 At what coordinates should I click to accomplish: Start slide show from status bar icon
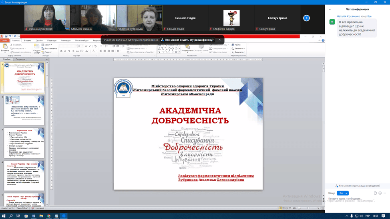(290, 208)
